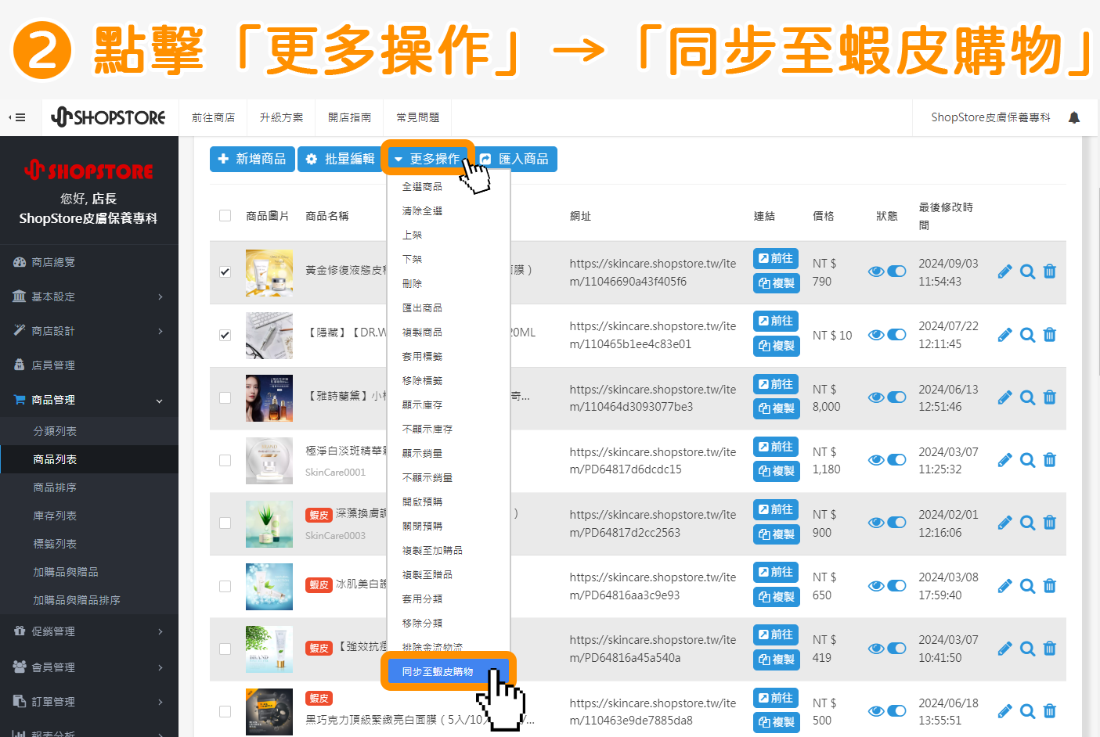Open 開店指南 header link
The width and height of the screenshot is (1100, 737).
click(349, 117)
